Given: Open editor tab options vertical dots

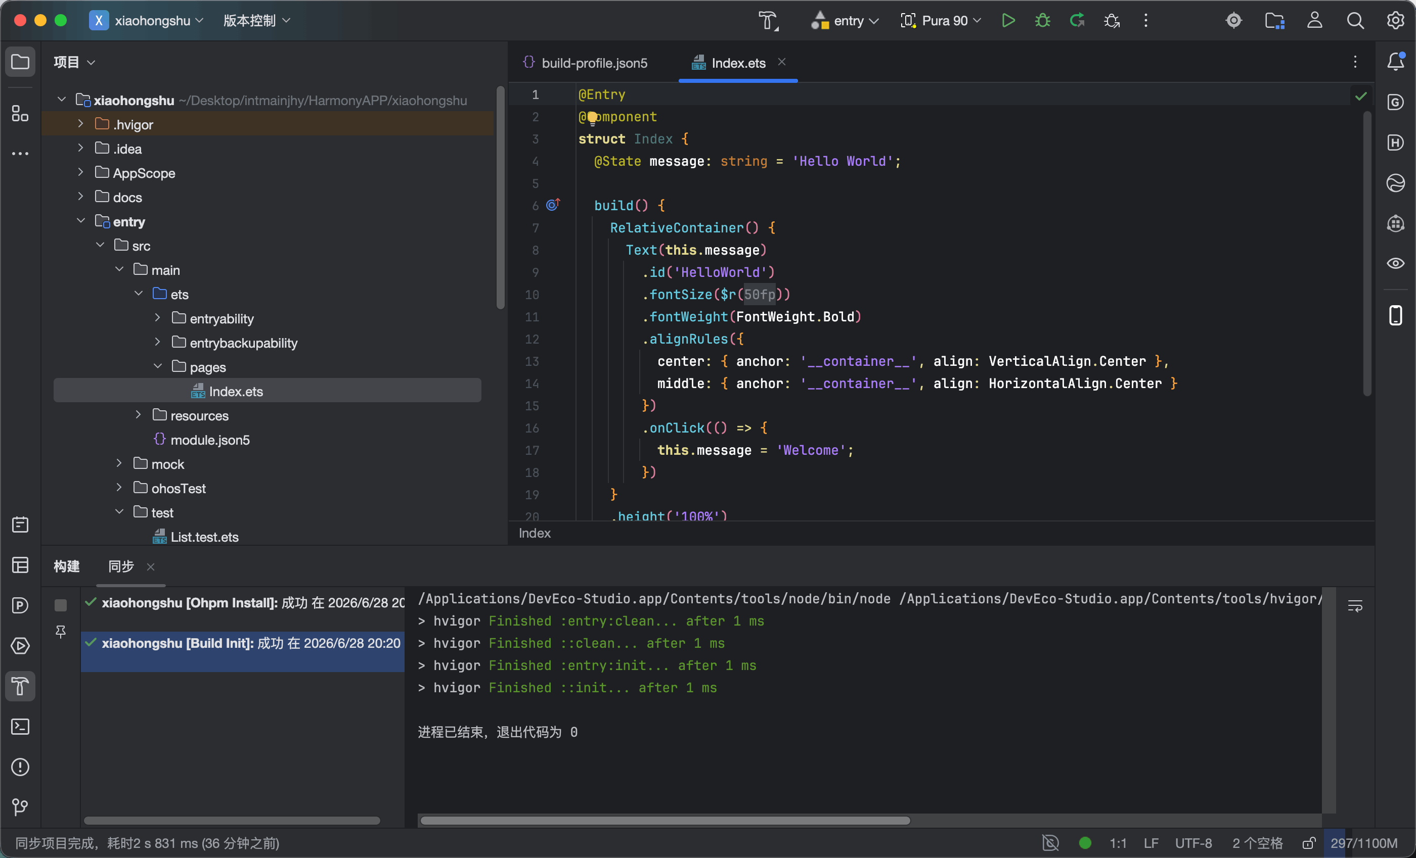Looking at the screenshot, I should (1355, 62).
